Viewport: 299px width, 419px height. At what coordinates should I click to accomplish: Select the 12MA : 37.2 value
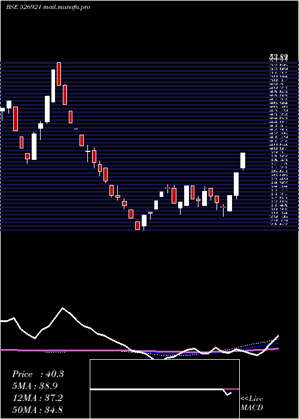click(37, 398)
